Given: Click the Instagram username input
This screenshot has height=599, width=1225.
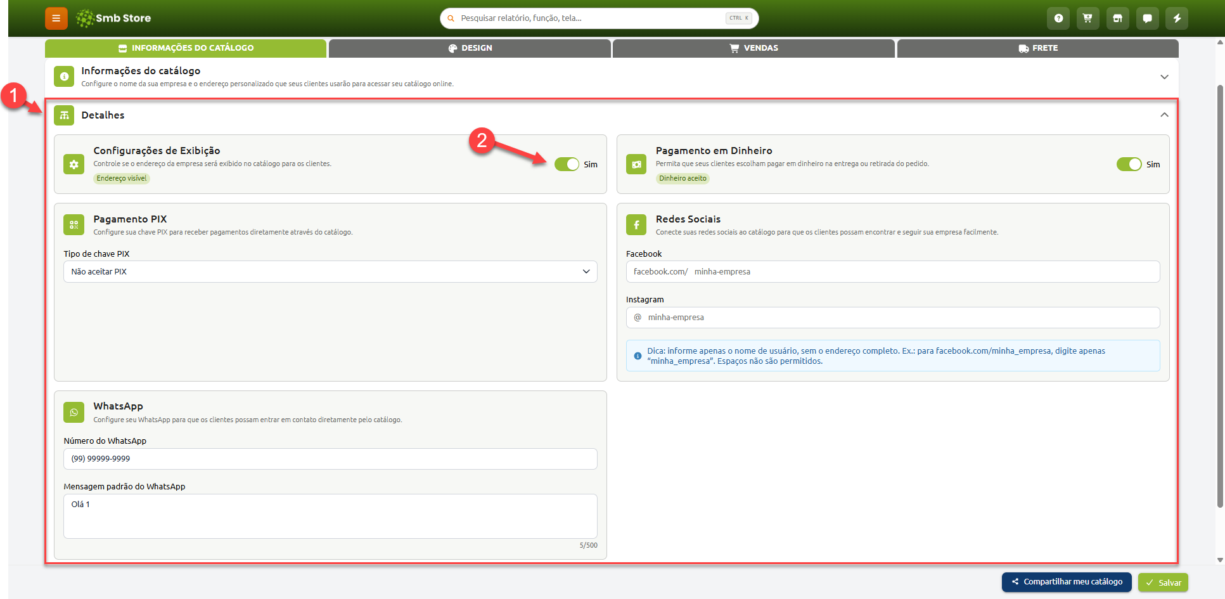Looking at the screenshot, I should 893,318.
